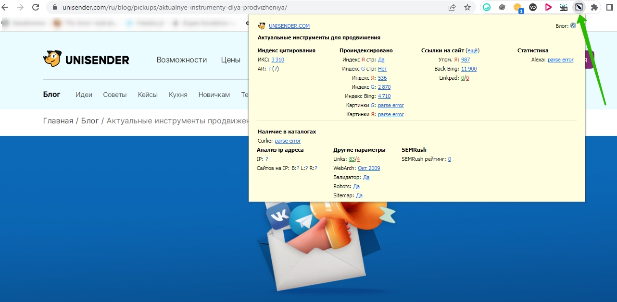Click the green Linkpad 0 value
The width and height of the screenshot is (617, 302).
tap(463, 78)
